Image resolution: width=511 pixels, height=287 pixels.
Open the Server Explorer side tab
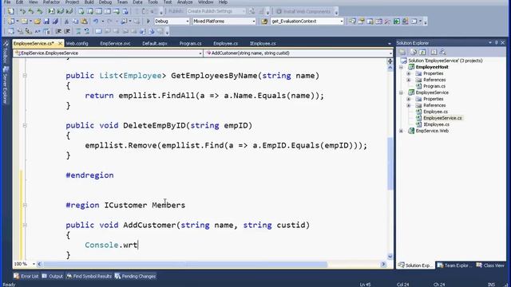(x=6, y=85)
